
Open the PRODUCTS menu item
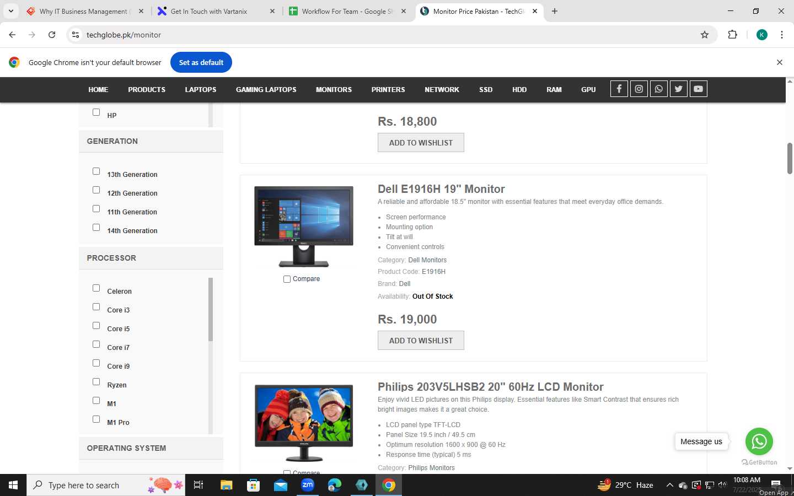point(147,89)
